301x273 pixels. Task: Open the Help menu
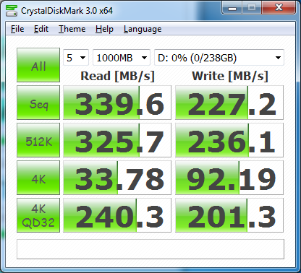click(104, 29)
